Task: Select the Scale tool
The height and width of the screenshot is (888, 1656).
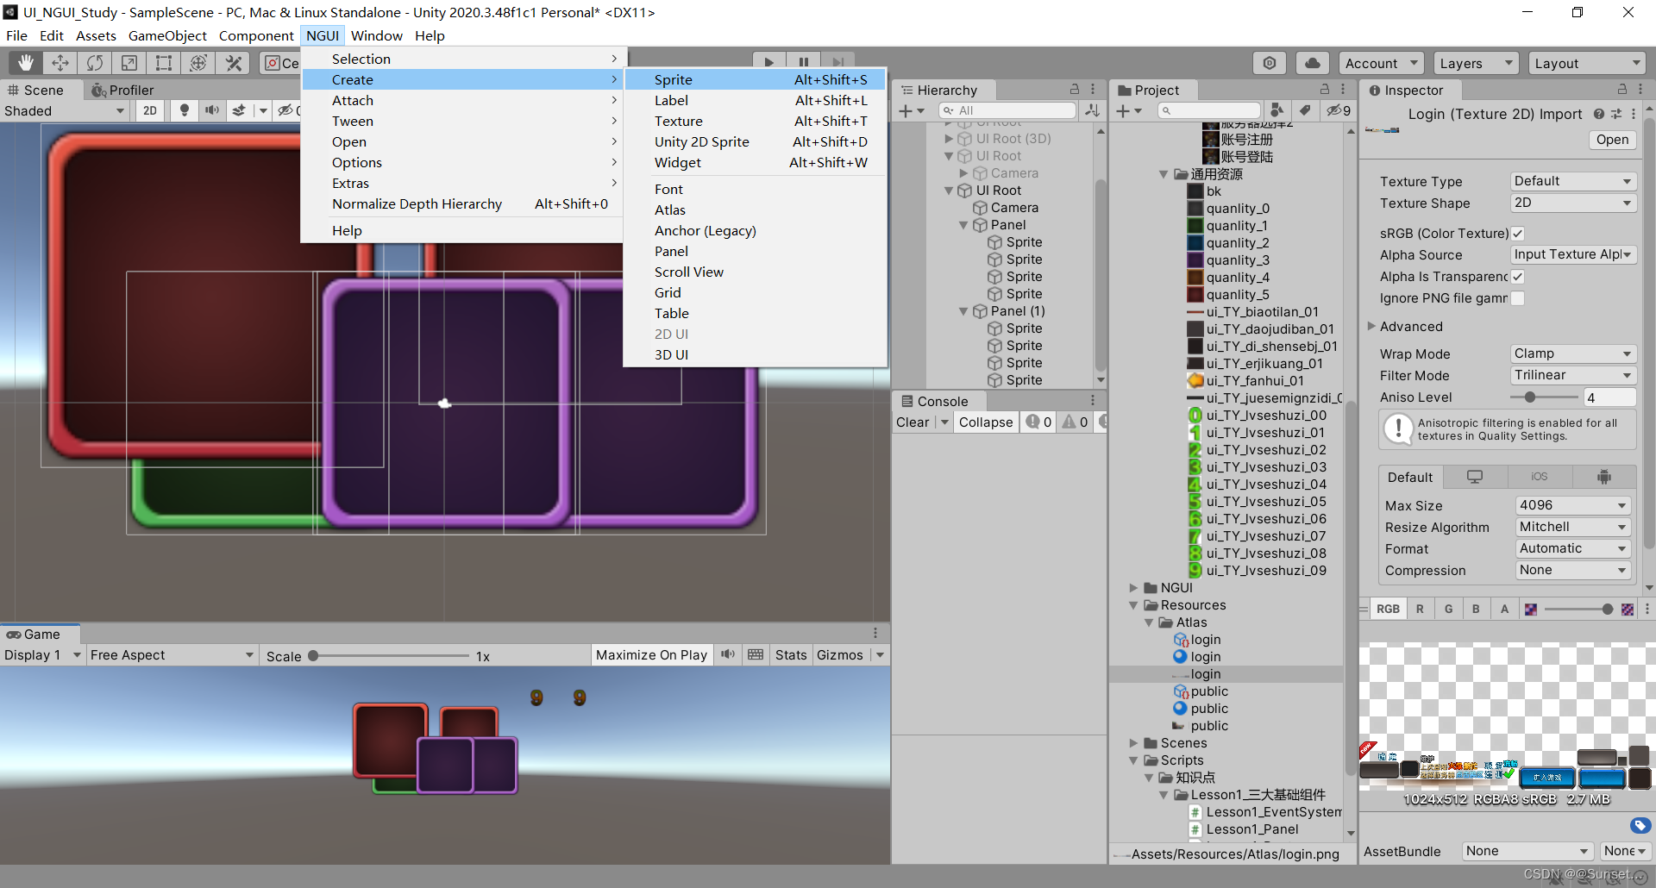Action: tap(129, 63)
